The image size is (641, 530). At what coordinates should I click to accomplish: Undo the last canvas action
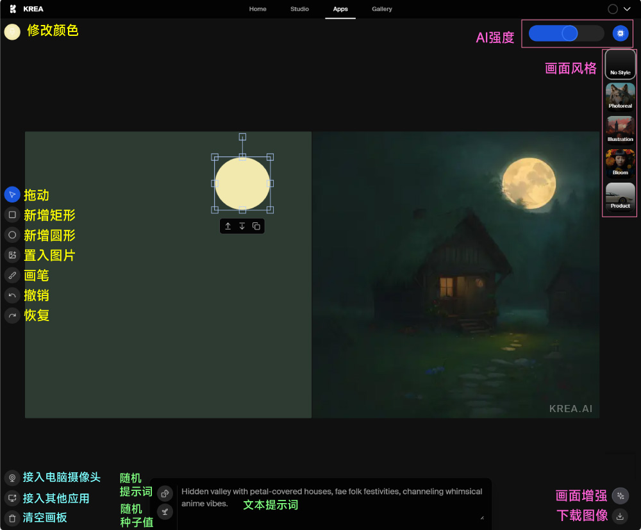pos(12,295)
